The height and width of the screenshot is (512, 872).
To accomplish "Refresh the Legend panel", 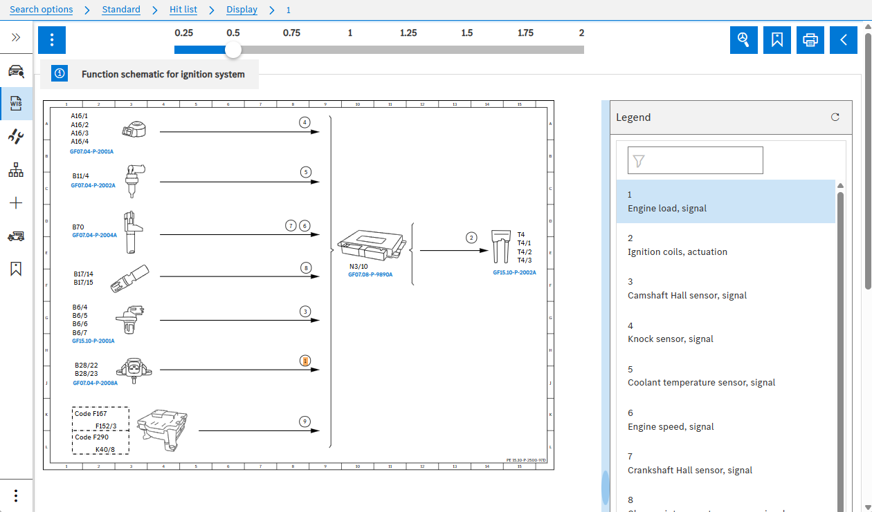I will click(x=835, y=117).
